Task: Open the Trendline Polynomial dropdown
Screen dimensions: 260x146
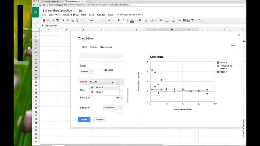Action: 113,107
